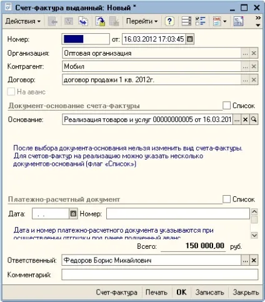Click the XML exchange icon
Viewport: 265px width, 302px height.
click(x=217, y=21)
